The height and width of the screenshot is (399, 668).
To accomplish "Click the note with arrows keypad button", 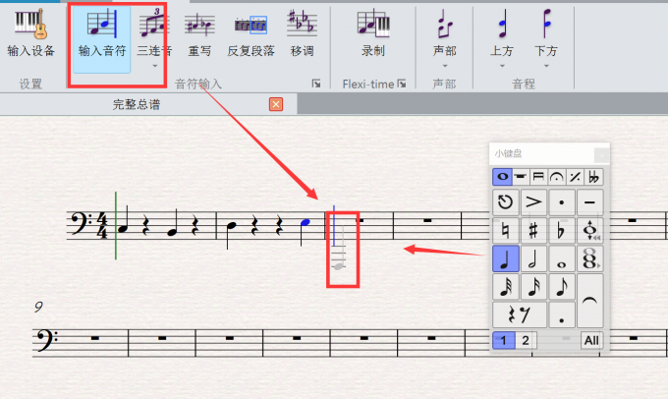I will click(590, 231).
